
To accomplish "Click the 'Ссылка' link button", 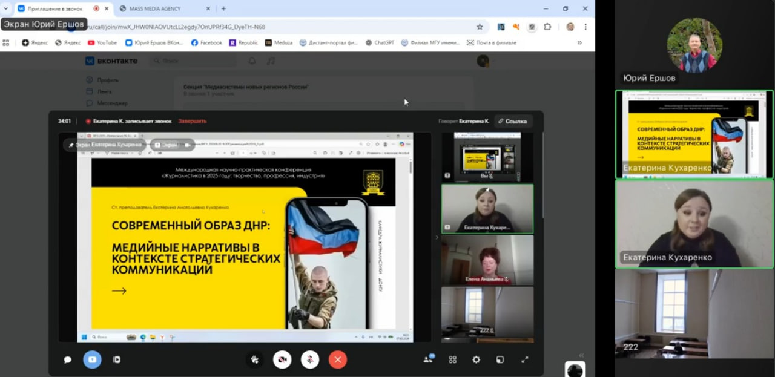I will point(513,121).
